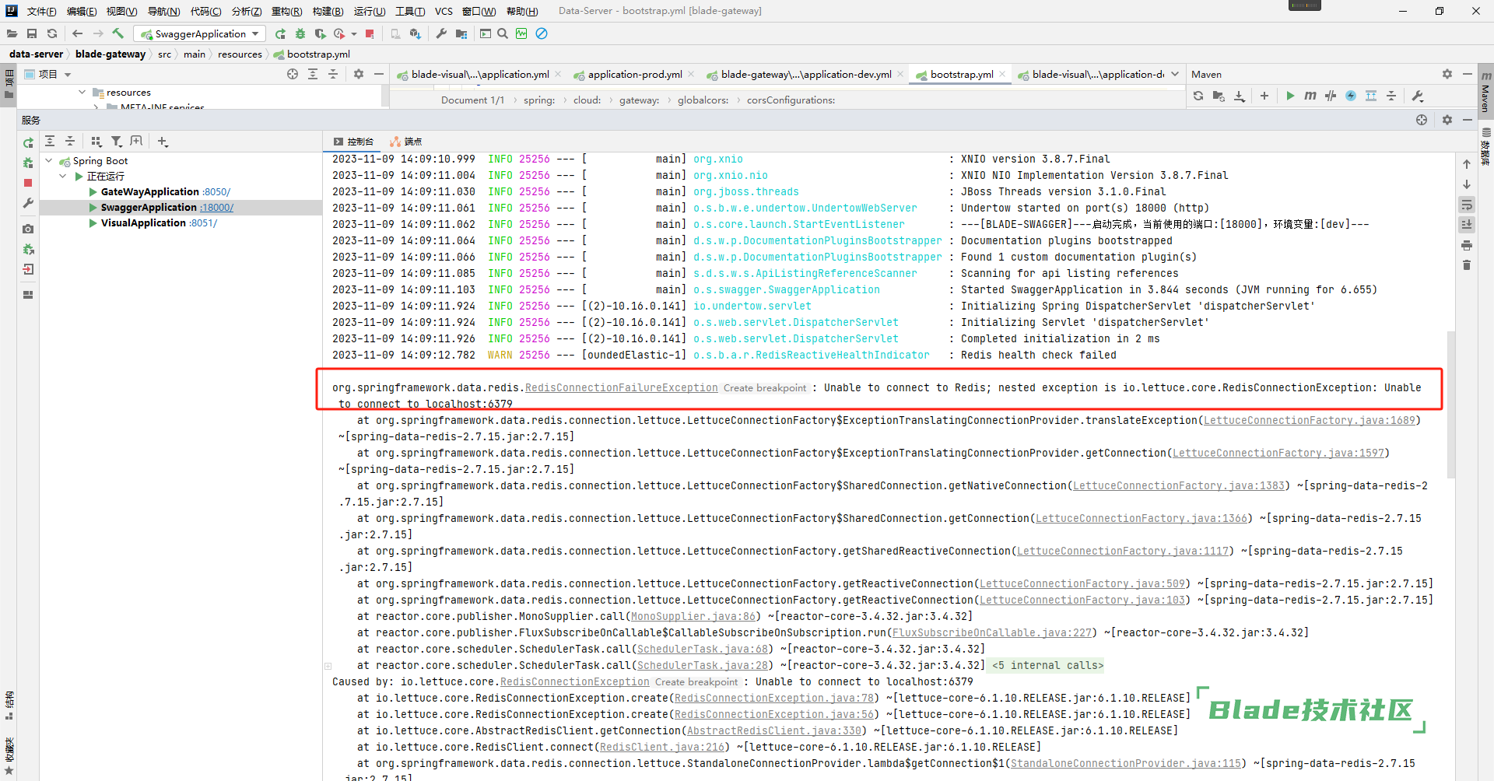Debug SwaggerApplication with bug icon in main toolbar
Viewport: 1494px width, 781px height.
tap(300, 33)
